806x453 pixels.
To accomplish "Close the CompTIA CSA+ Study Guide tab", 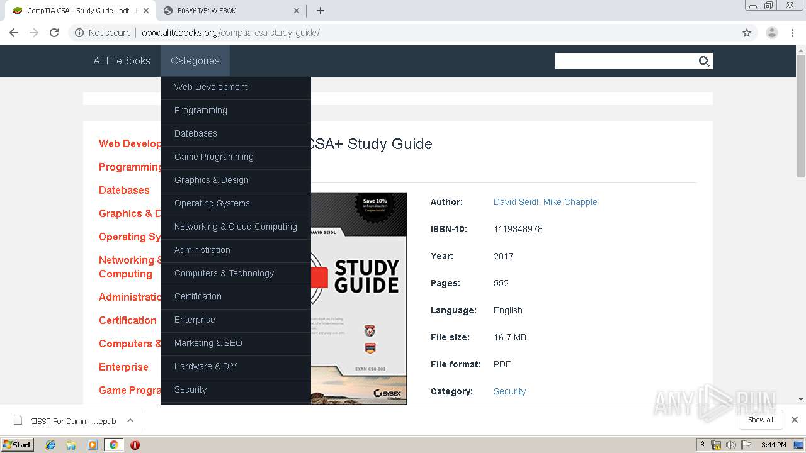I will (x=146, y=11).
